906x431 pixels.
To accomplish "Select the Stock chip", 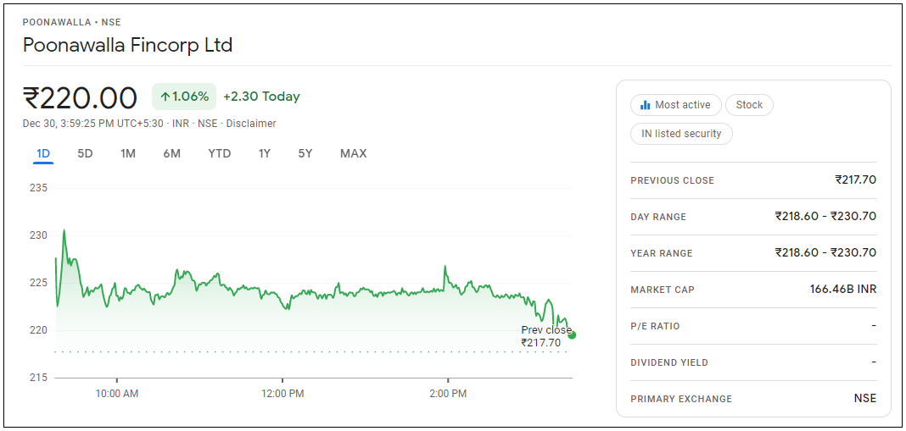I will point(749,105).
